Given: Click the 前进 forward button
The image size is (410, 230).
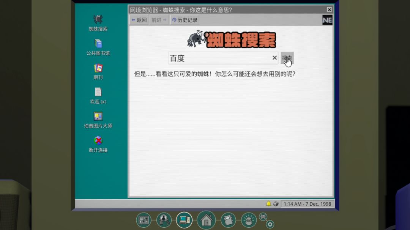Looking at the screenshot, I should point(159,20).
